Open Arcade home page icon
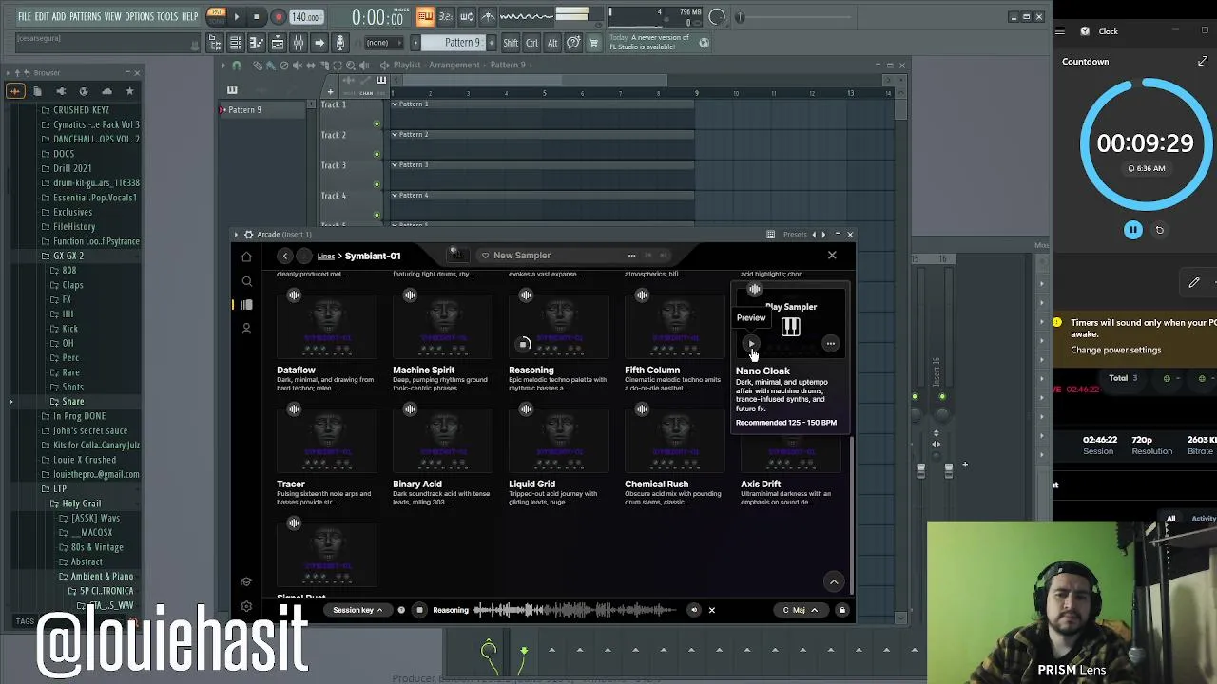This screenshot has height=684, width=1217. pos(246,256)
